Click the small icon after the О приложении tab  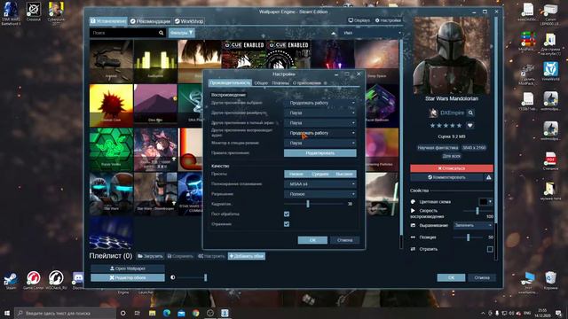coord(326,82)
